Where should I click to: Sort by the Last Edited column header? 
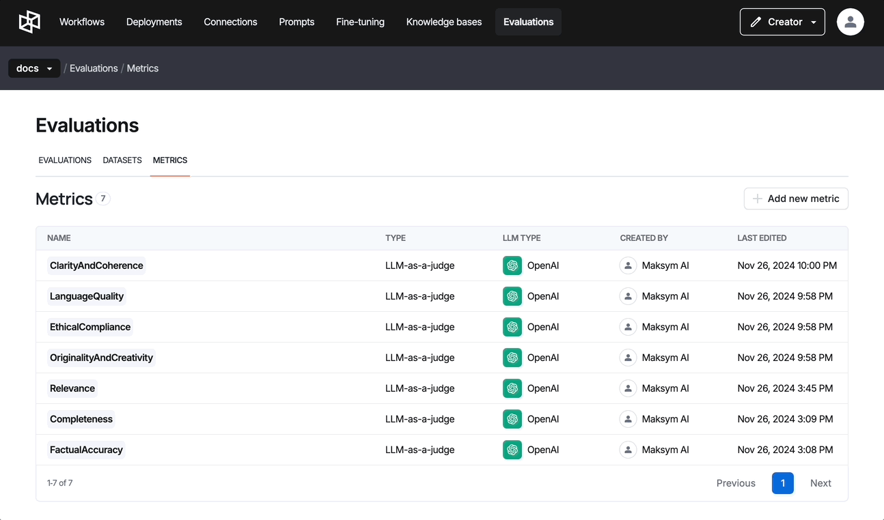click(x=762, y=238)
